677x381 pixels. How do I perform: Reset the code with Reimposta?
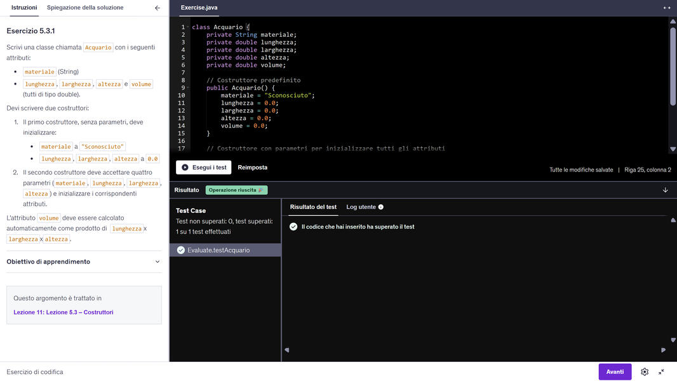[253, 168]
